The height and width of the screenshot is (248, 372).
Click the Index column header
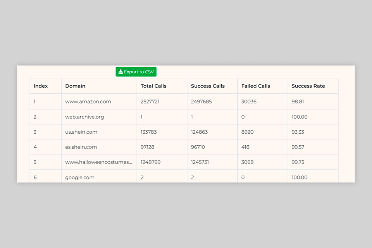coord(41,86)
